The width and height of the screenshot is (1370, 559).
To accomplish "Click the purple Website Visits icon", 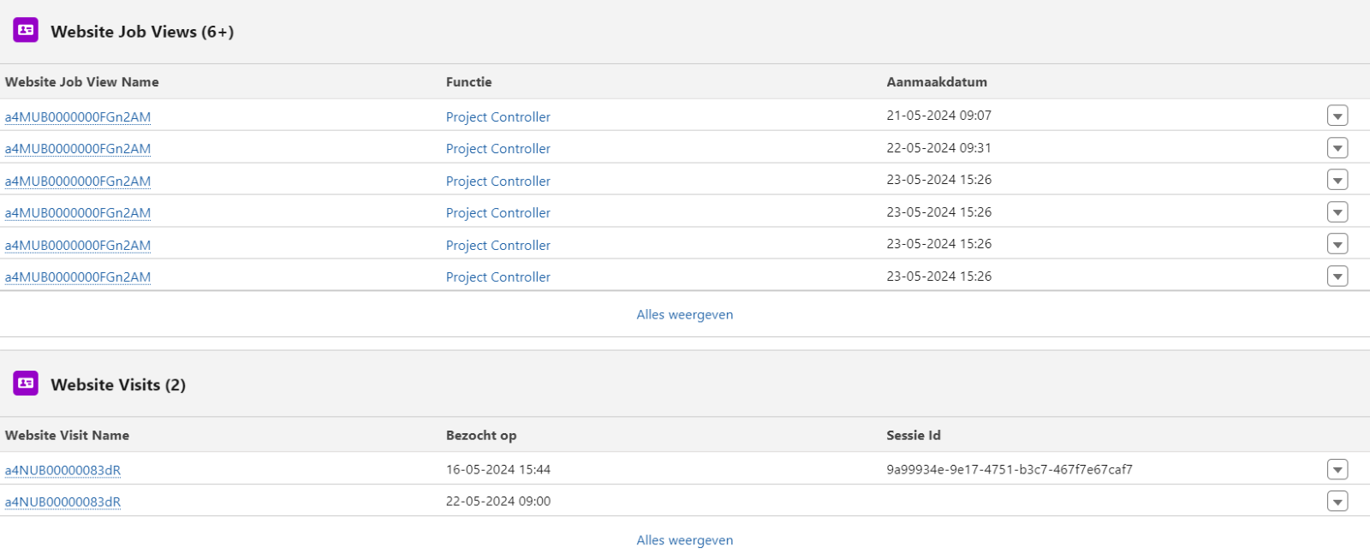I will (x=26, y=384).
